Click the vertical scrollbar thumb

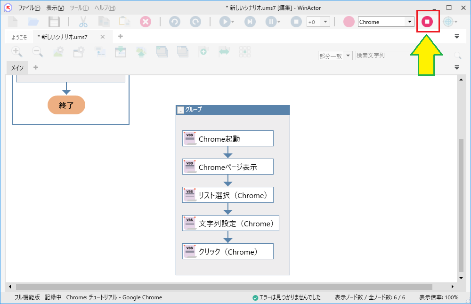pos(461,205)
